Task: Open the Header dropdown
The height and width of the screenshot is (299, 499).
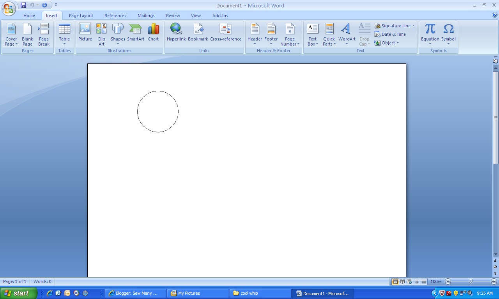Action: [255, 35]
